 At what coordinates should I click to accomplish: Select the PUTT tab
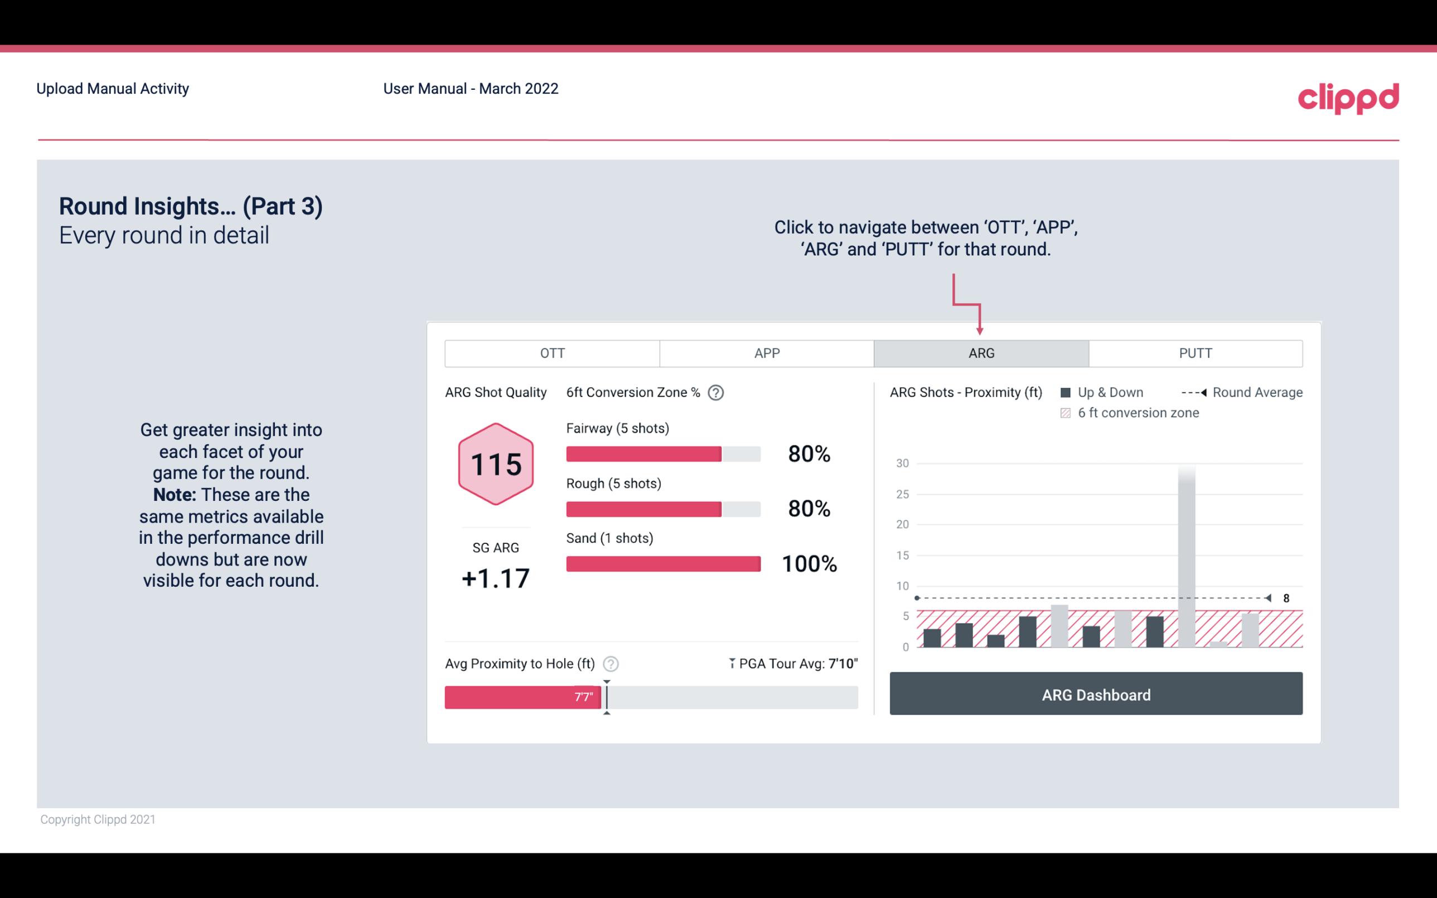1194,354
